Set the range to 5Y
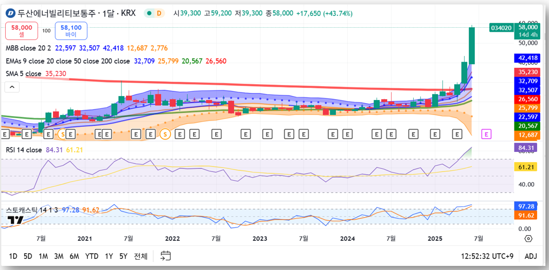Image resolution: width=549 pixels, height=270 pixels. click(123, 256)
